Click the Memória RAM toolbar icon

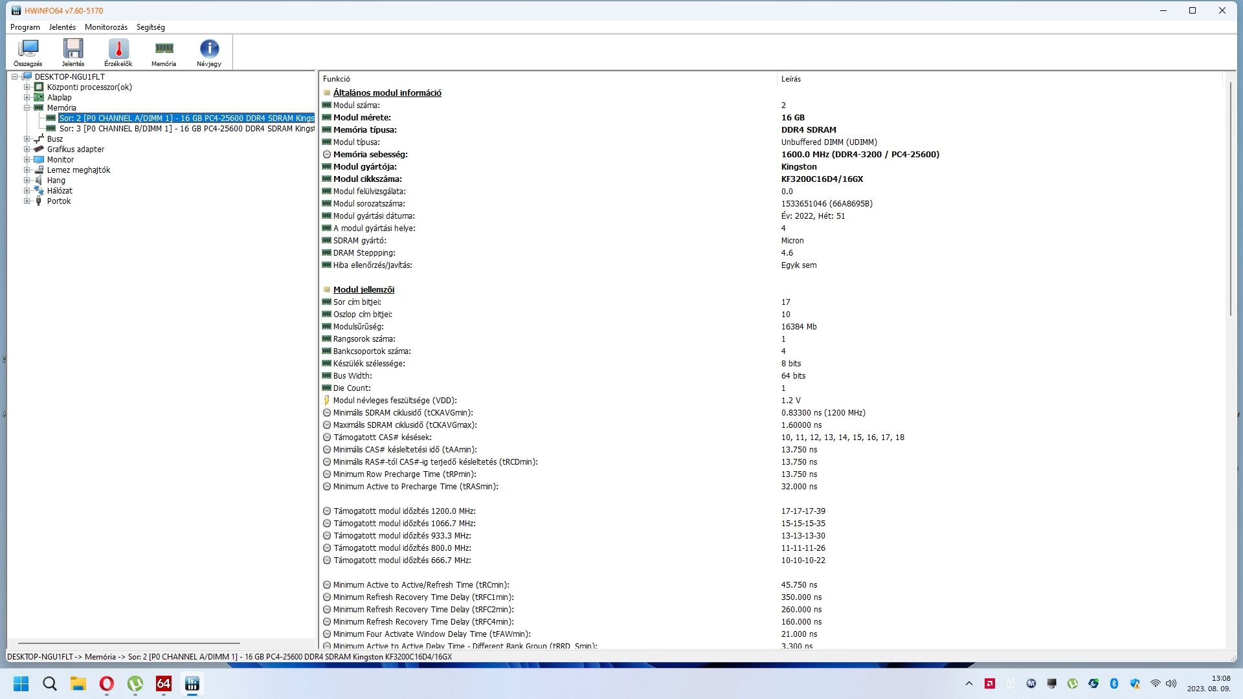tap(164, 52)
